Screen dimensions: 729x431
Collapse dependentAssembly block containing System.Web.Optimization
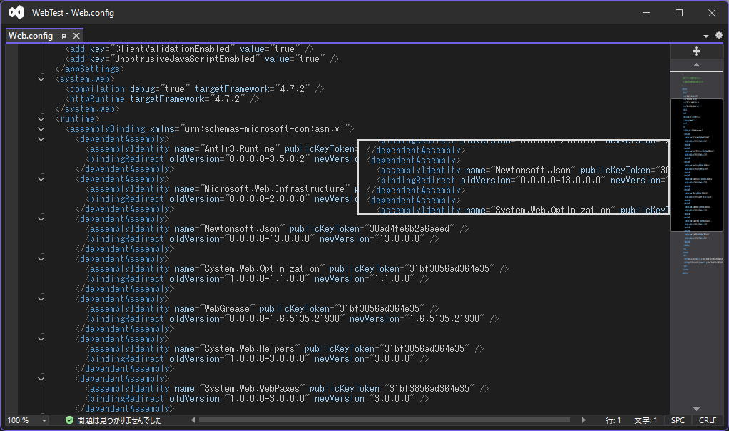[x=41, y=259]
